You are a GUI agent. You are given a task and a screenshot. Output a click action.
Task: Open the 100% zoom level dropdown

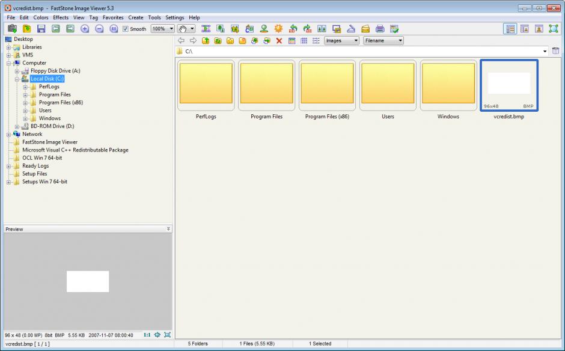point(172,29)
